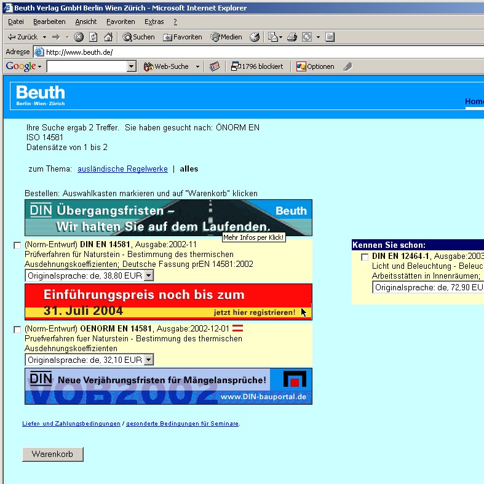This screenshot has height=484, width=484.
Task: Open Google toolbar Optionen
Action: pyautogui.click(x=315, y=66)
